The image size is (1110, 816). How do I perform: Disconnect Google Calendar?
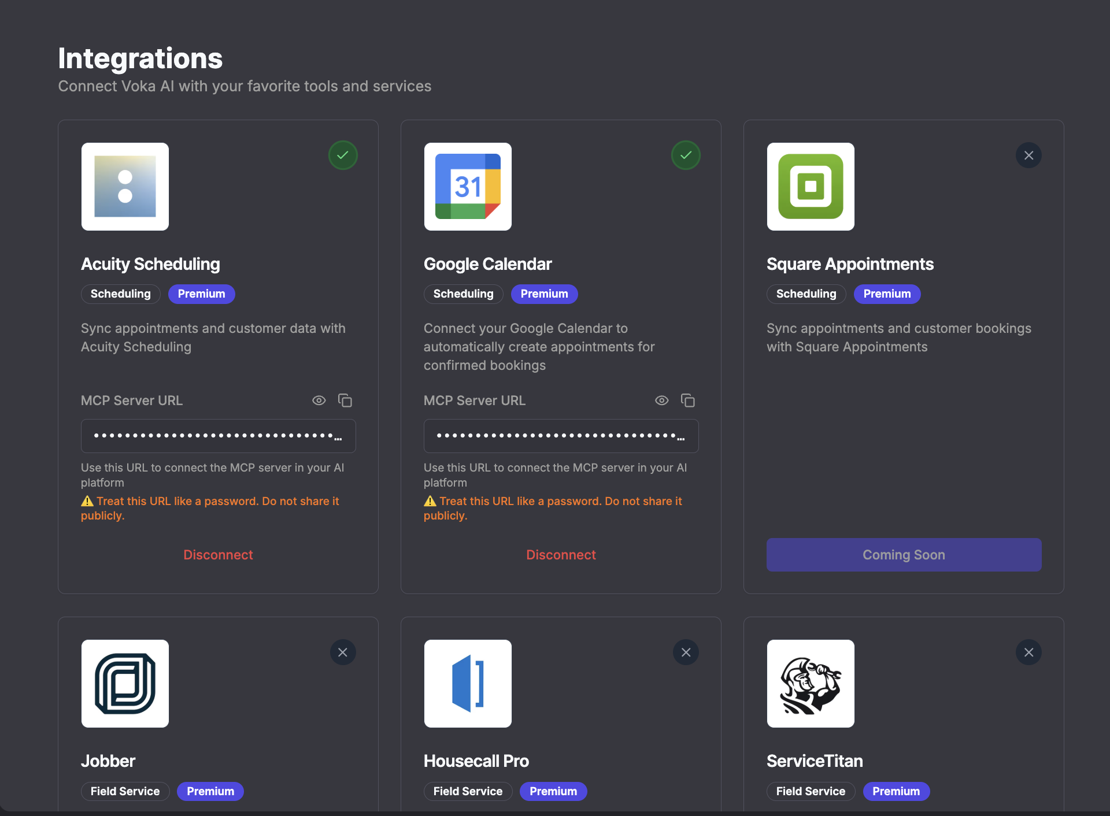(x=561, y=554)
